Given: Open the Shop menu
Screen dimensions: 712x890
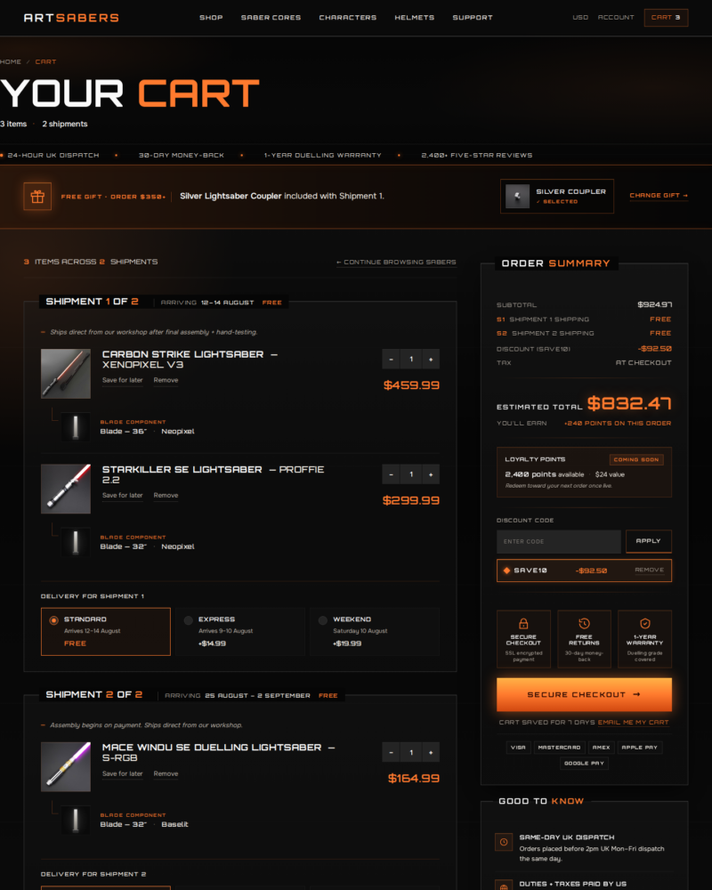Looking at the screenshot, I should click(211, 18).
